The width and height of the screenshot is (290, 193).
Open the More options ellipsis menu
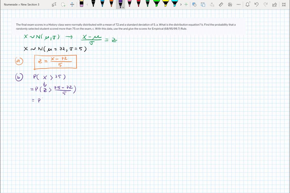pyautogui.click(x=239, y=5)
